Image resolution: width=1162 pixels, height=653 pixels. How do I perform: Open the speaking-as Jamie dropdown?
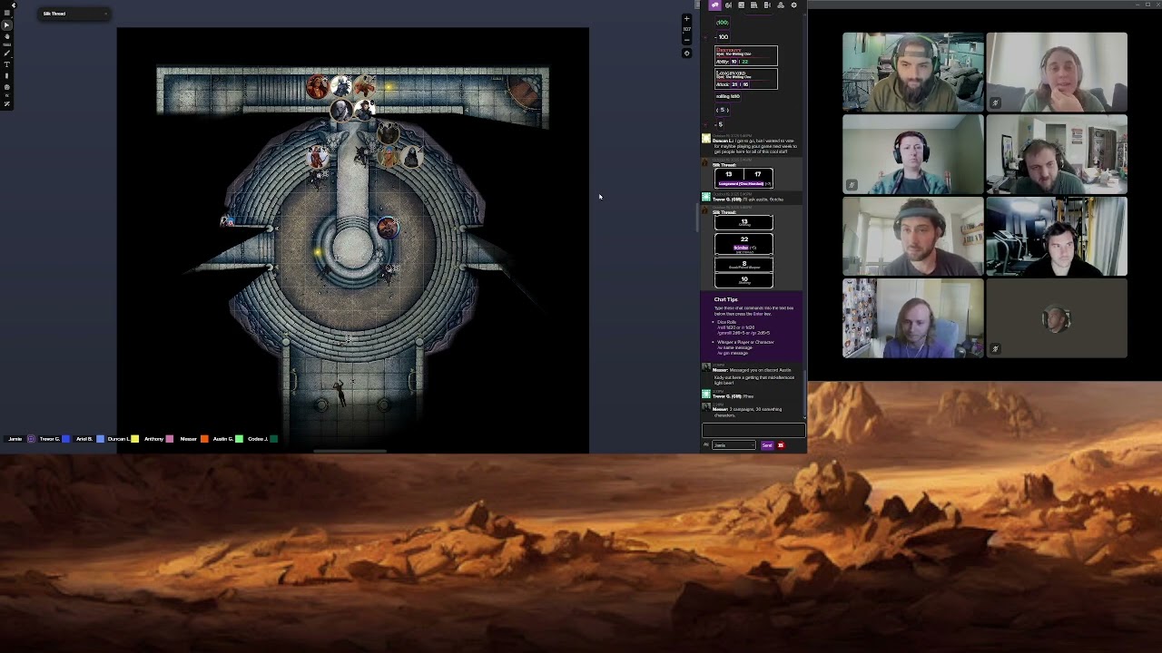pos(734,445)
